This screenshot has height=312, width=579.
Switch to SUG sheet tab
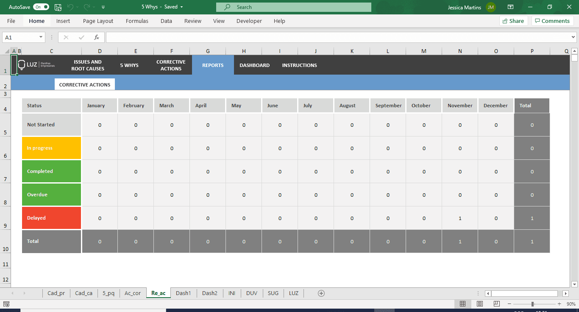click(x=273, y=293)
